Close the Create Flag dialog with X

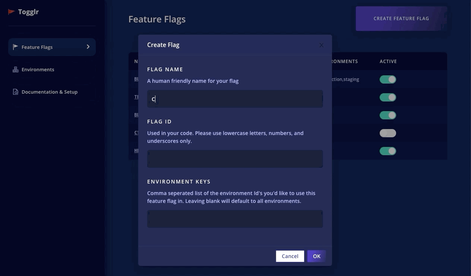click(x=321, y=45)
